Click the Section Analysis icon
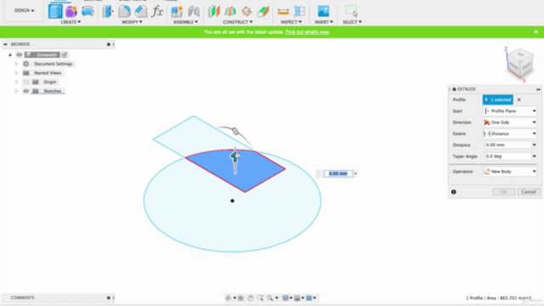The height and width of the screenshot is (306, 544). pyautogui.click(x=299, y=11)
